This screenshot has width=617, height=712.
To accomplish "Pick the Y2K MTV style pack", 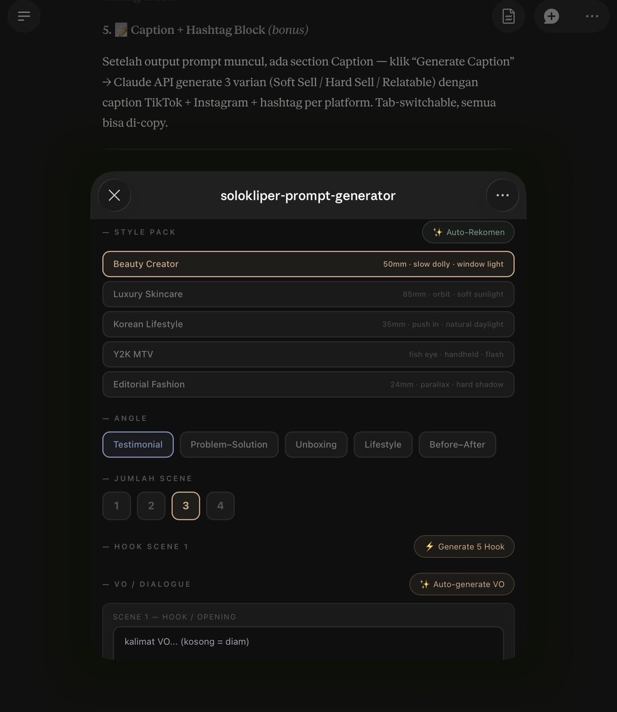I will point(308,354).
